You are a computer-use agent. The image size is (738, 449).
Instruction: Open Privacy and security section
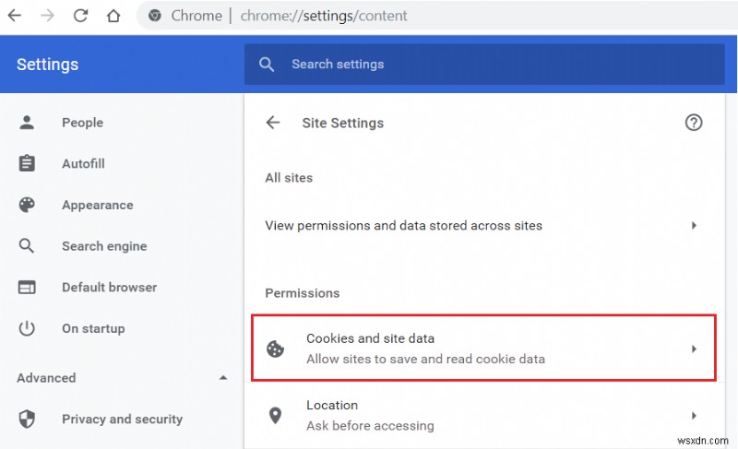point(122,419)
